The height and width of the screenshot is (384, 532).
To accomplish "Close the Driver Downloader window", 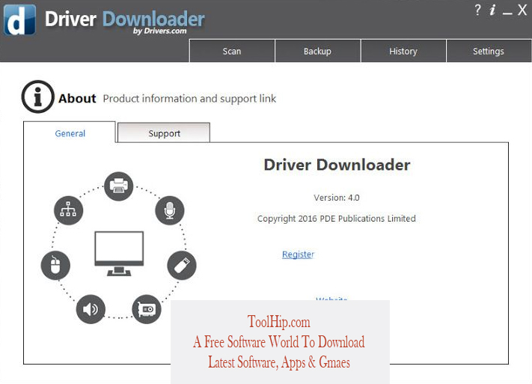I will click(522, 10).
